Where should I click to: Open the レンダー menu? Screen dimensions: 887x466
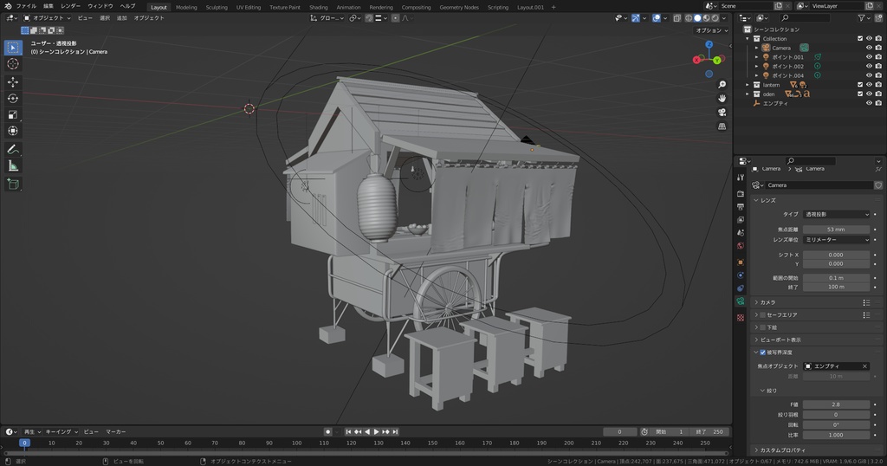click(x=70, y=6)
